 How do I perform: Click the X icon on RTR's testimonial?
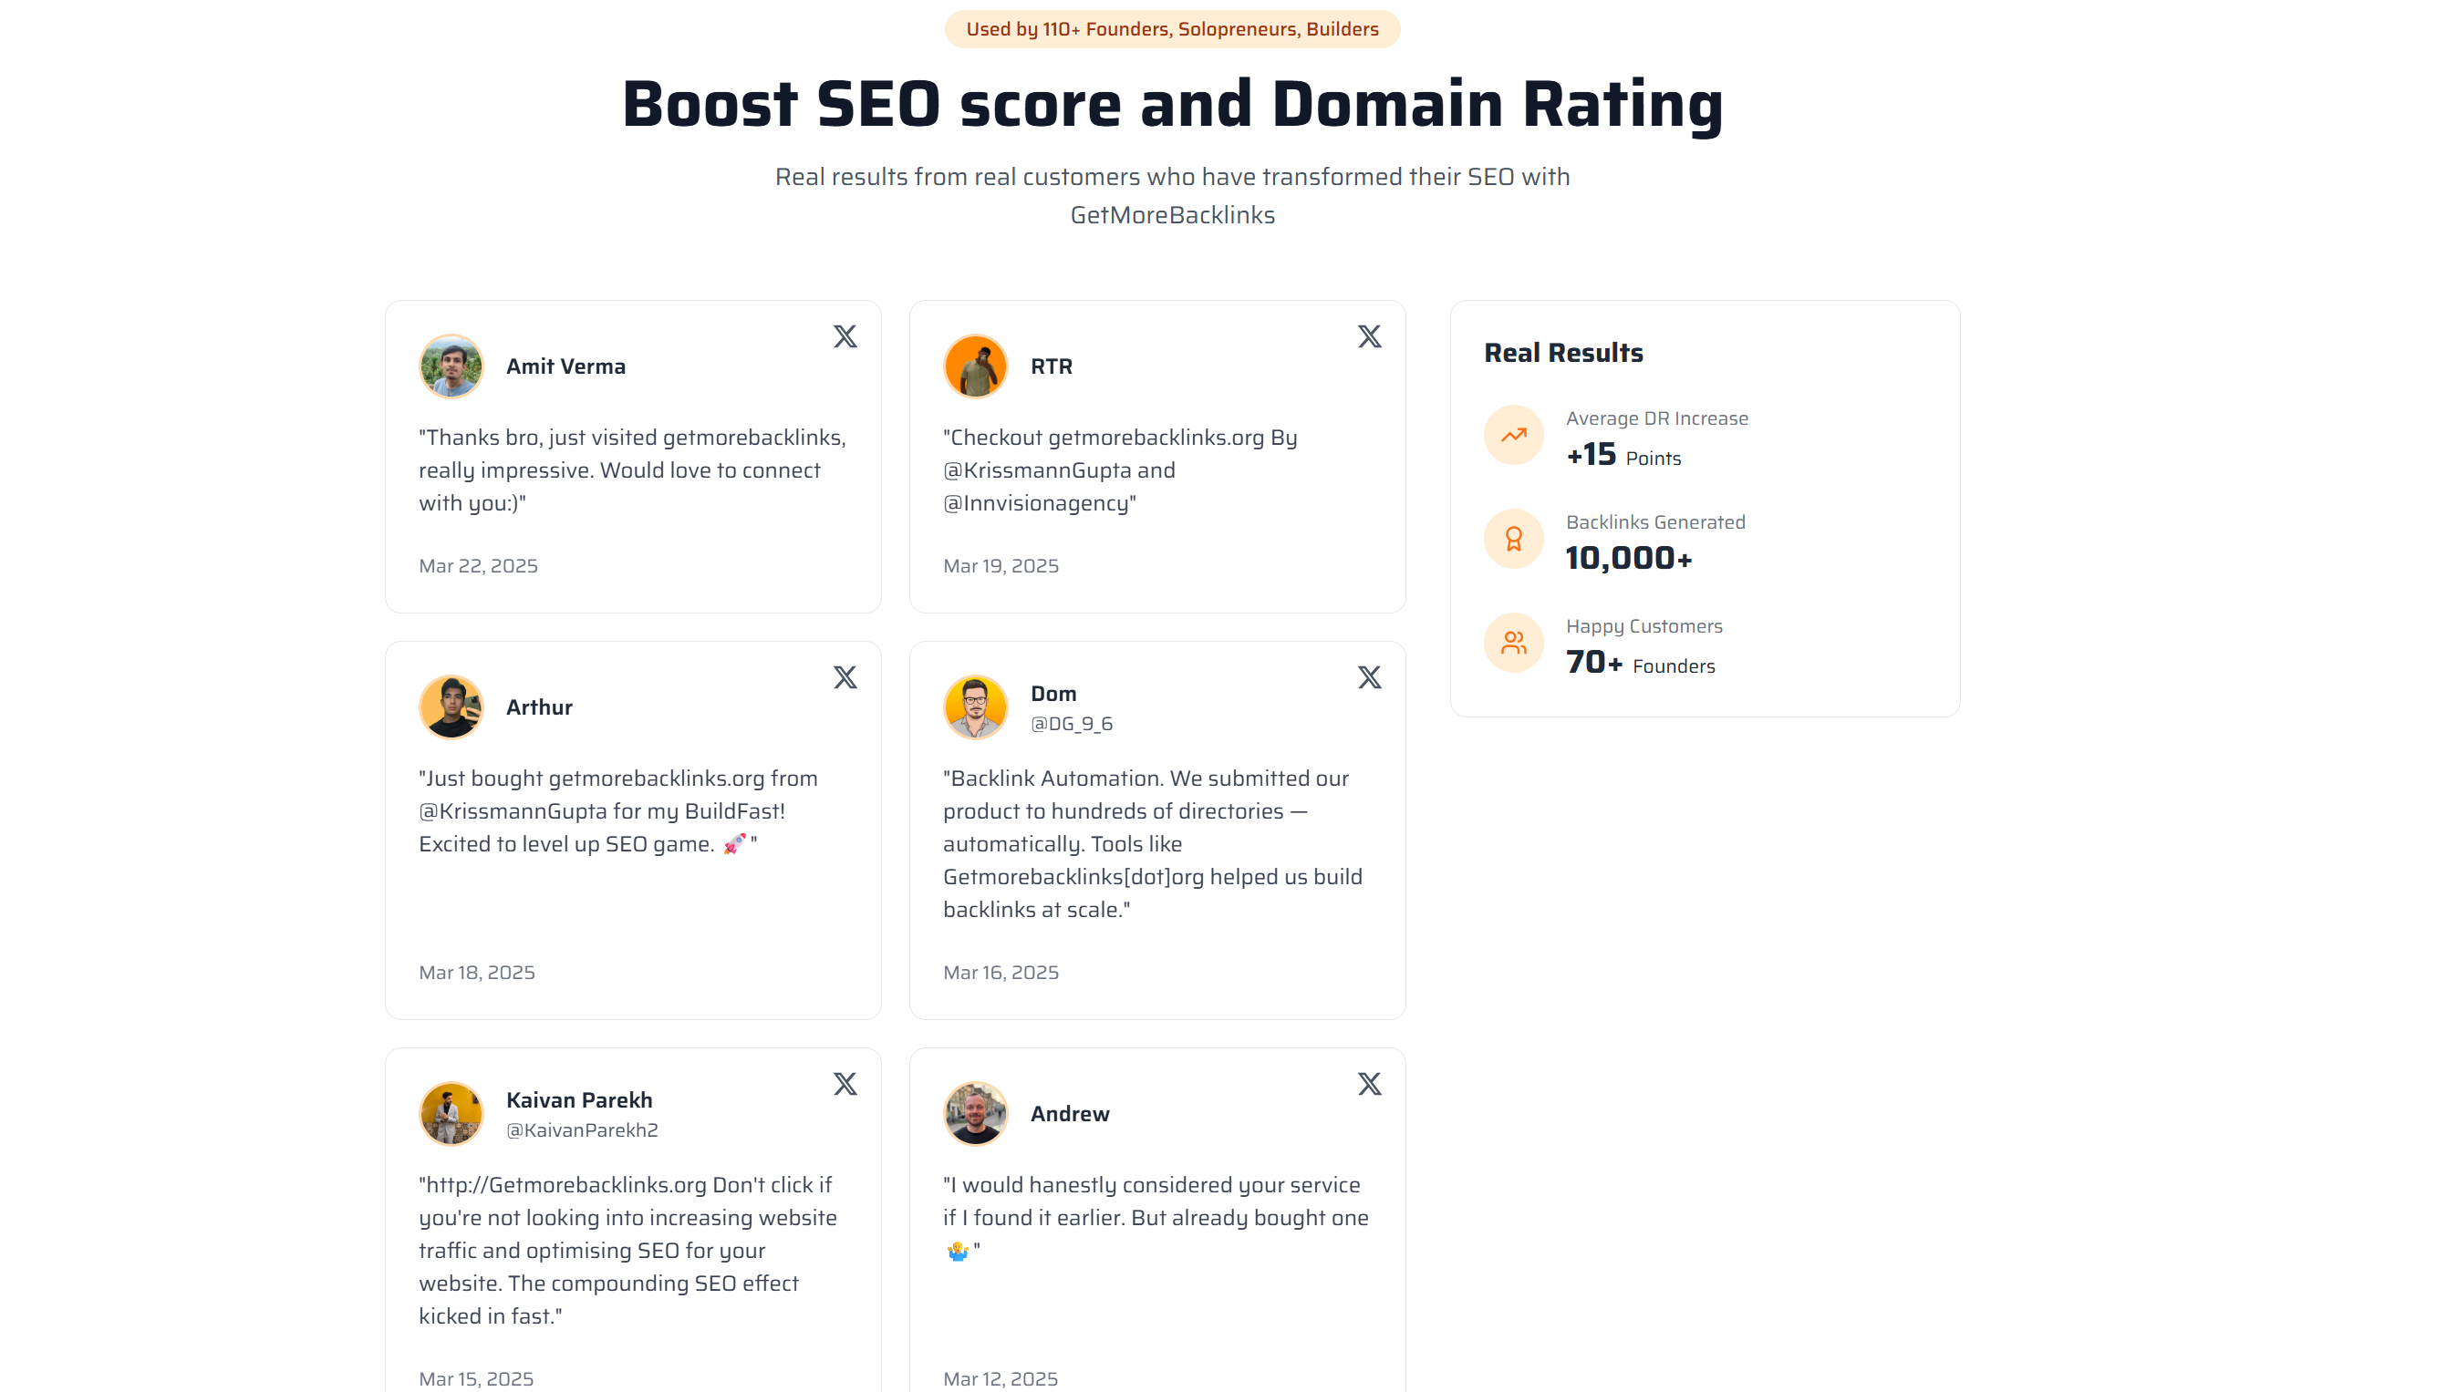1369,336
